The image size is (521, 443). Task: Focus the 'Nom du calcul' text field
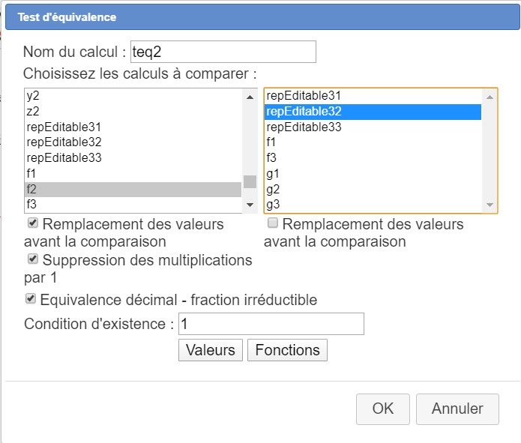(x=223, y=52)
